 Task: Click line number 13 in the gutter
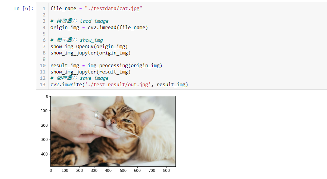(43, 85)
